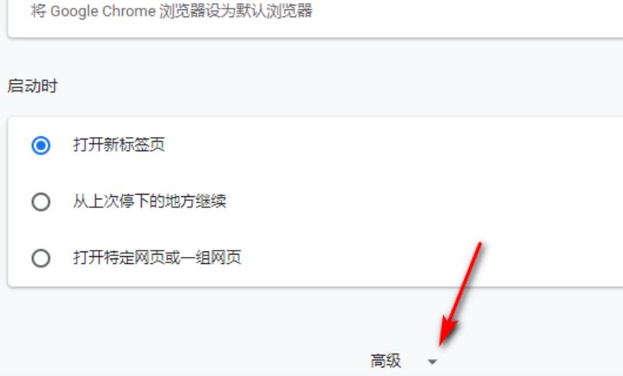Image resolution: width=623 pixels, height=376 pixels.
Task: Click the 网页 ending of the third option
Action: tap(226, 258)
